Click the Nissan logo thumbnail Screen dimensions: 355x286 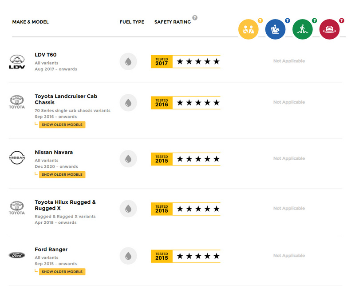pyautogui.click(x=17, y=158)
